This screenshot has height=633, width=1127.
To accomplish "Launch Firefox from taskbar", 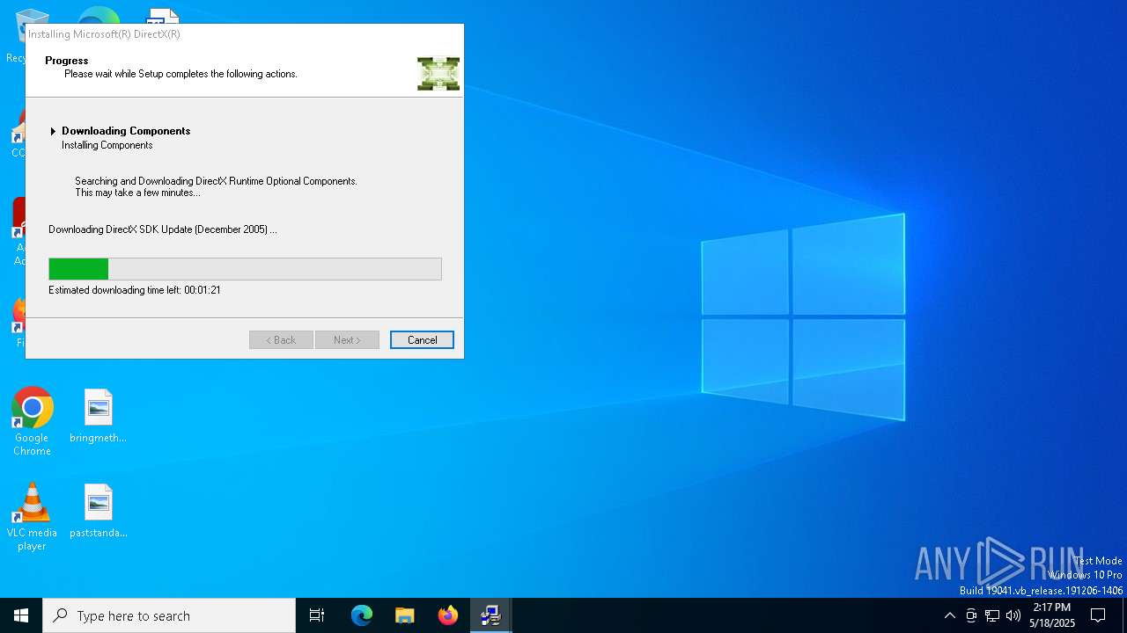I will point(448,615).
